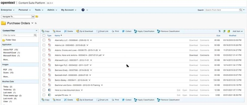
Task: Open search options arrow beside magnifier
Action: [244, 10]
